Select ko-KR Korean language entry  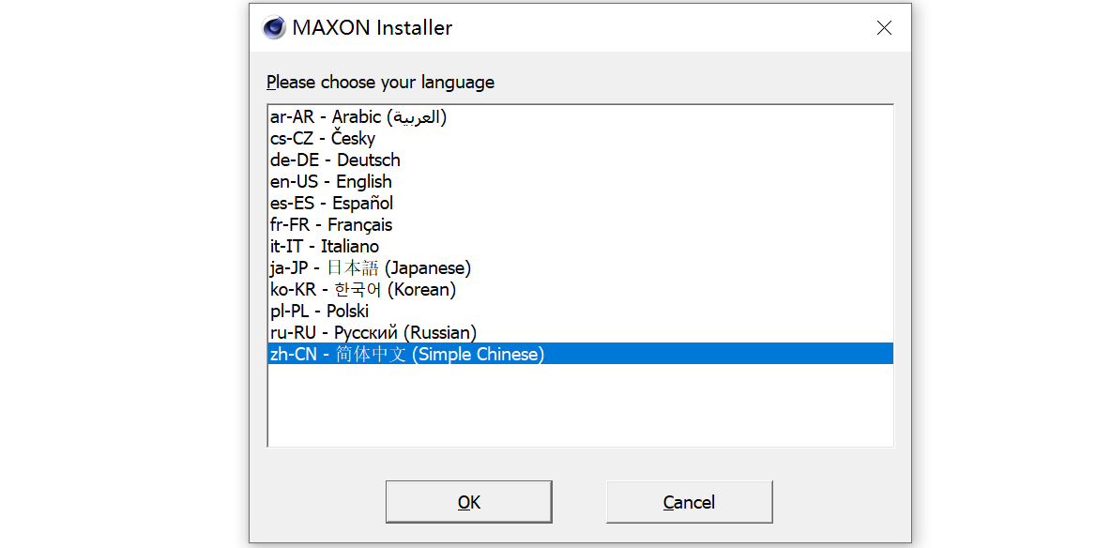pyautogui.click(x=362, y=290)
